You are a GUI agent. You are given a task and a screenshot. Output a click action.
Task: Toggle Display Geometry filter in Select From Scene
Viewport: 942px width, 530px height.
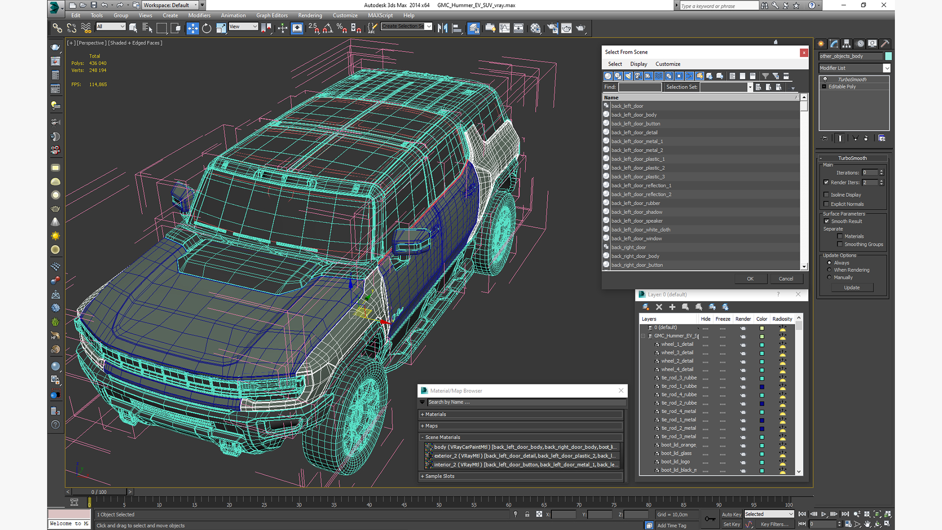coord(608,76)
